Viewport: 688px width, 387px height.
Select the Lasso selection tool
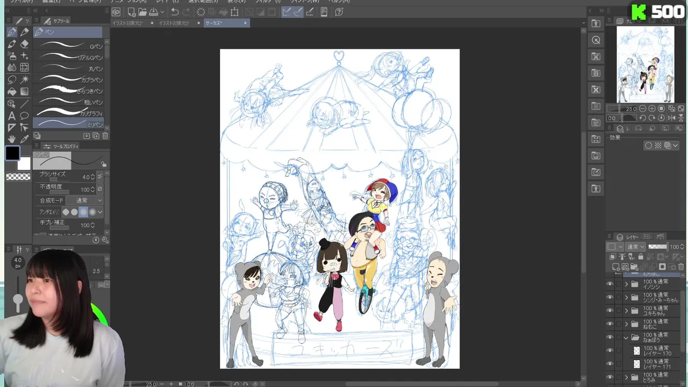point(12,80)
